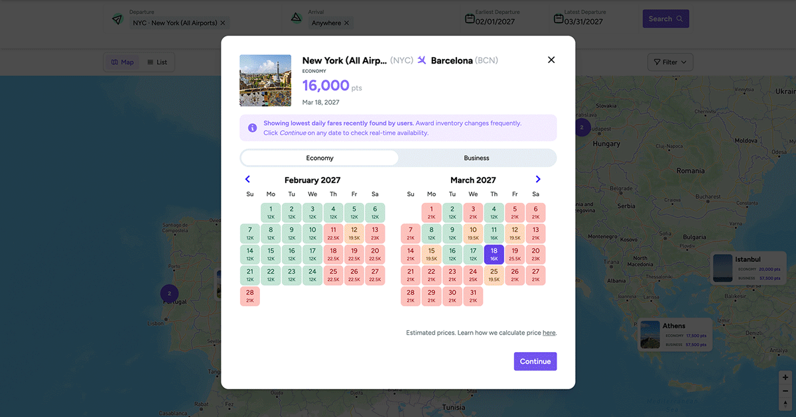This screenshot has height=417, width=796.
Task: Click the airplane icon between NYC and Barcelona
Action: tap(422, 60)
